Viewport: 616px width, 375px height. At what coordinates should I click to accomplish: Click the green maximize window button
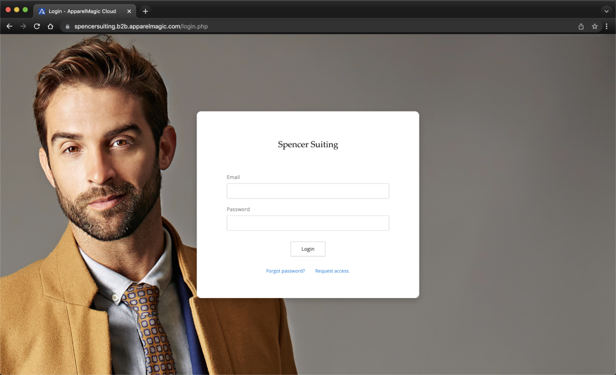click(x=25, y=10)
